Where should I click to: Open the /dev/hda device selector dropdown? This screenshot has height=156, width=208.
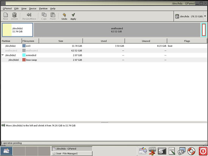191,17
